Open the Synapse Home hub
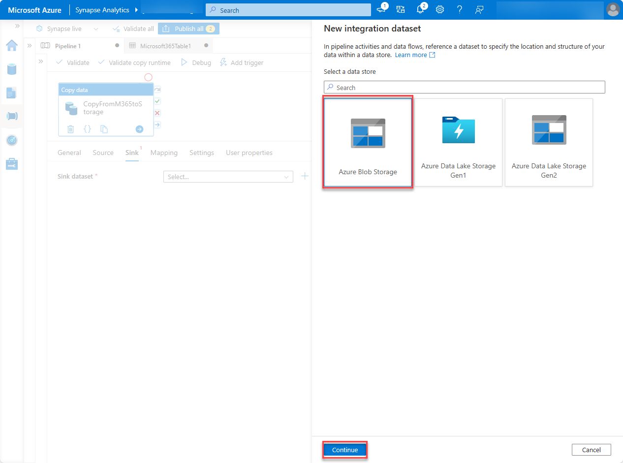The height and width of the screenshot is (463, 623). [x=12, y=45]
